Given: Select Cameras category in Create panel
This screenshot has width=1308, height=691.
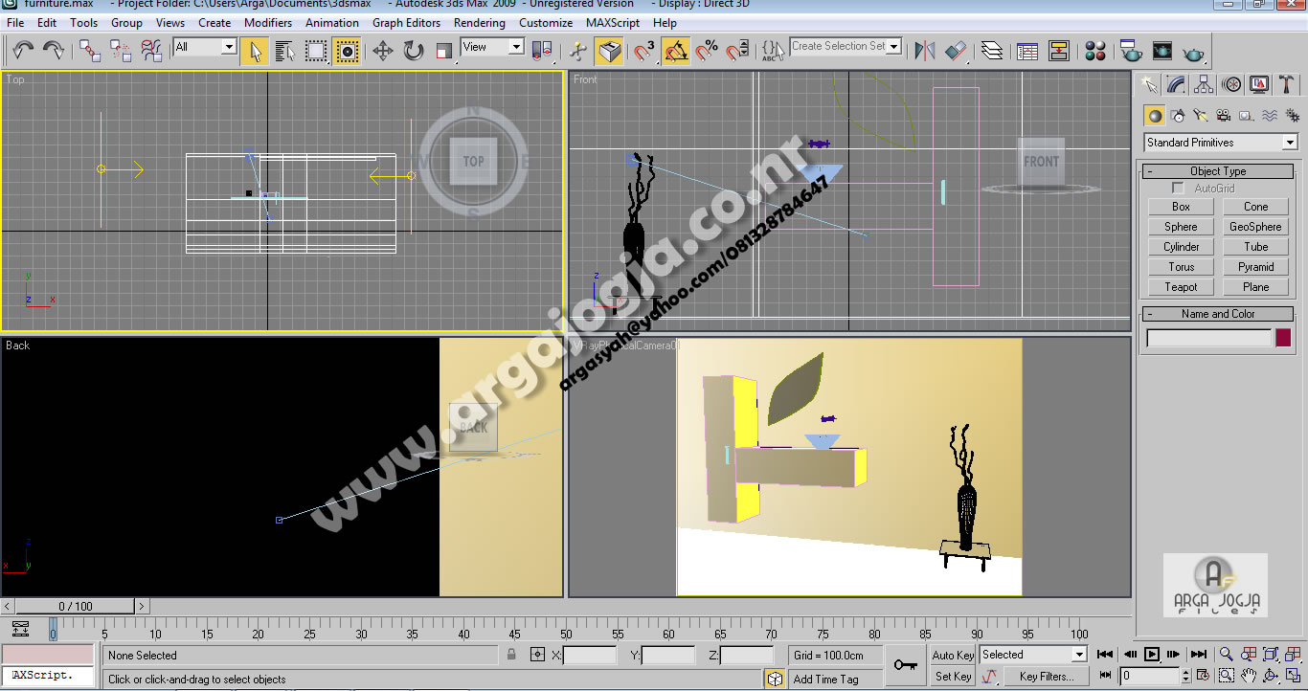Looking at the screenshot, I should click(1224, 116).
